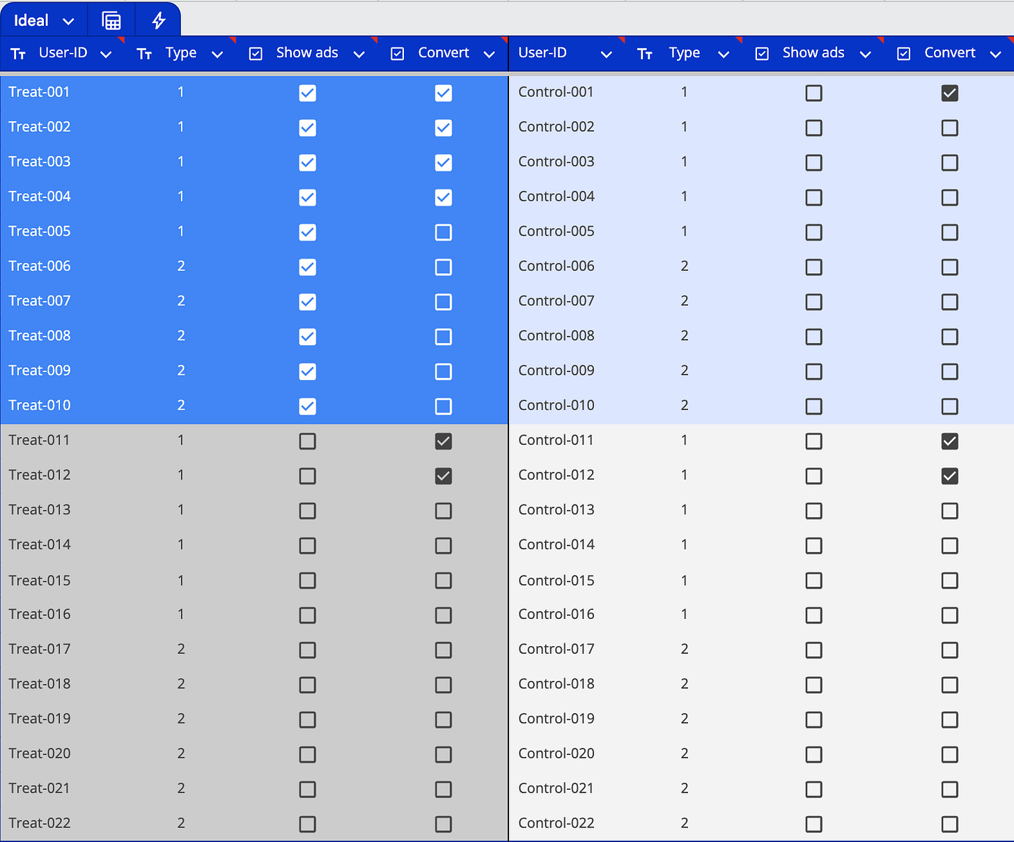The height and width of the screenshot is (842, 1014).
Task: Click text-type icon beside right Type header
Action: point(645,54)
